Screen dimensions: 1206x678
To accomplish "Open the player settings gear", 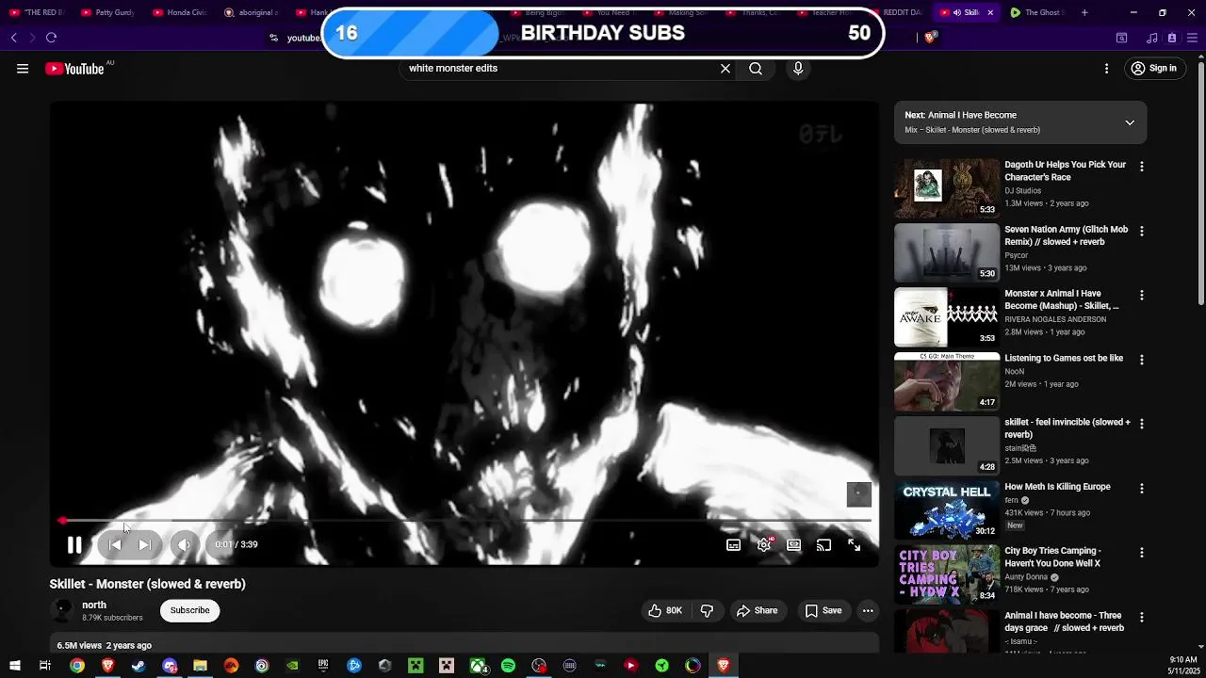I will click(764, 544).
